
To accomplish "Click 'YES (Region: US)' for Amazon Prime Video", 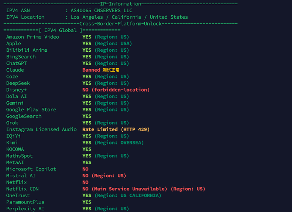I will [106, 37].
